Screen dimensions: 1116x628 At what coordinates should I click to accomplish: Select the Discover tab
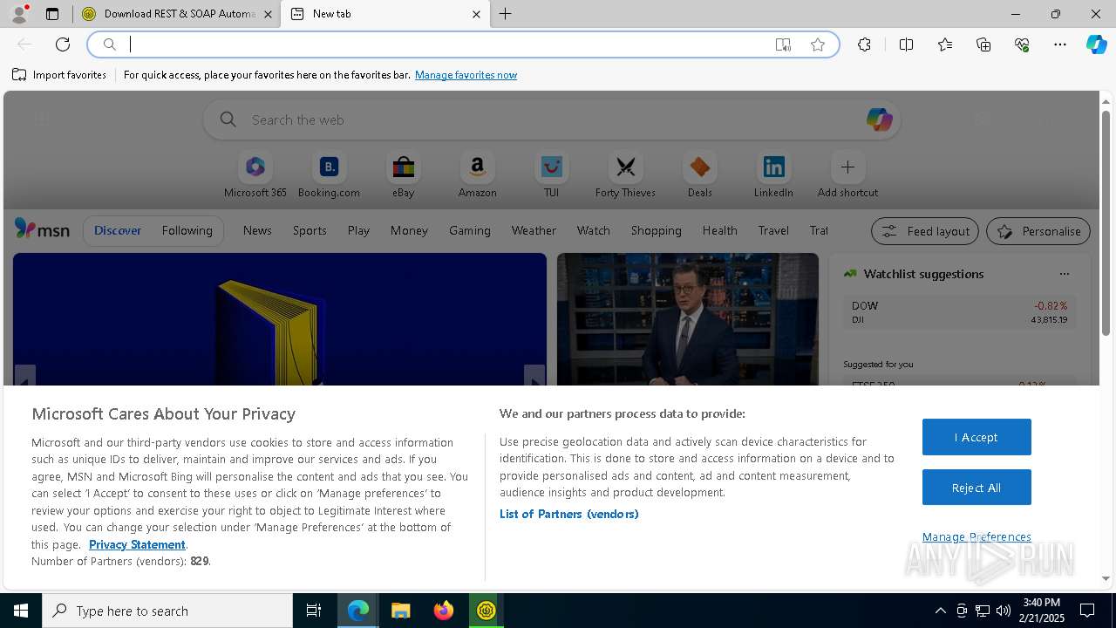pyautogui.click(x=118, y=230)
